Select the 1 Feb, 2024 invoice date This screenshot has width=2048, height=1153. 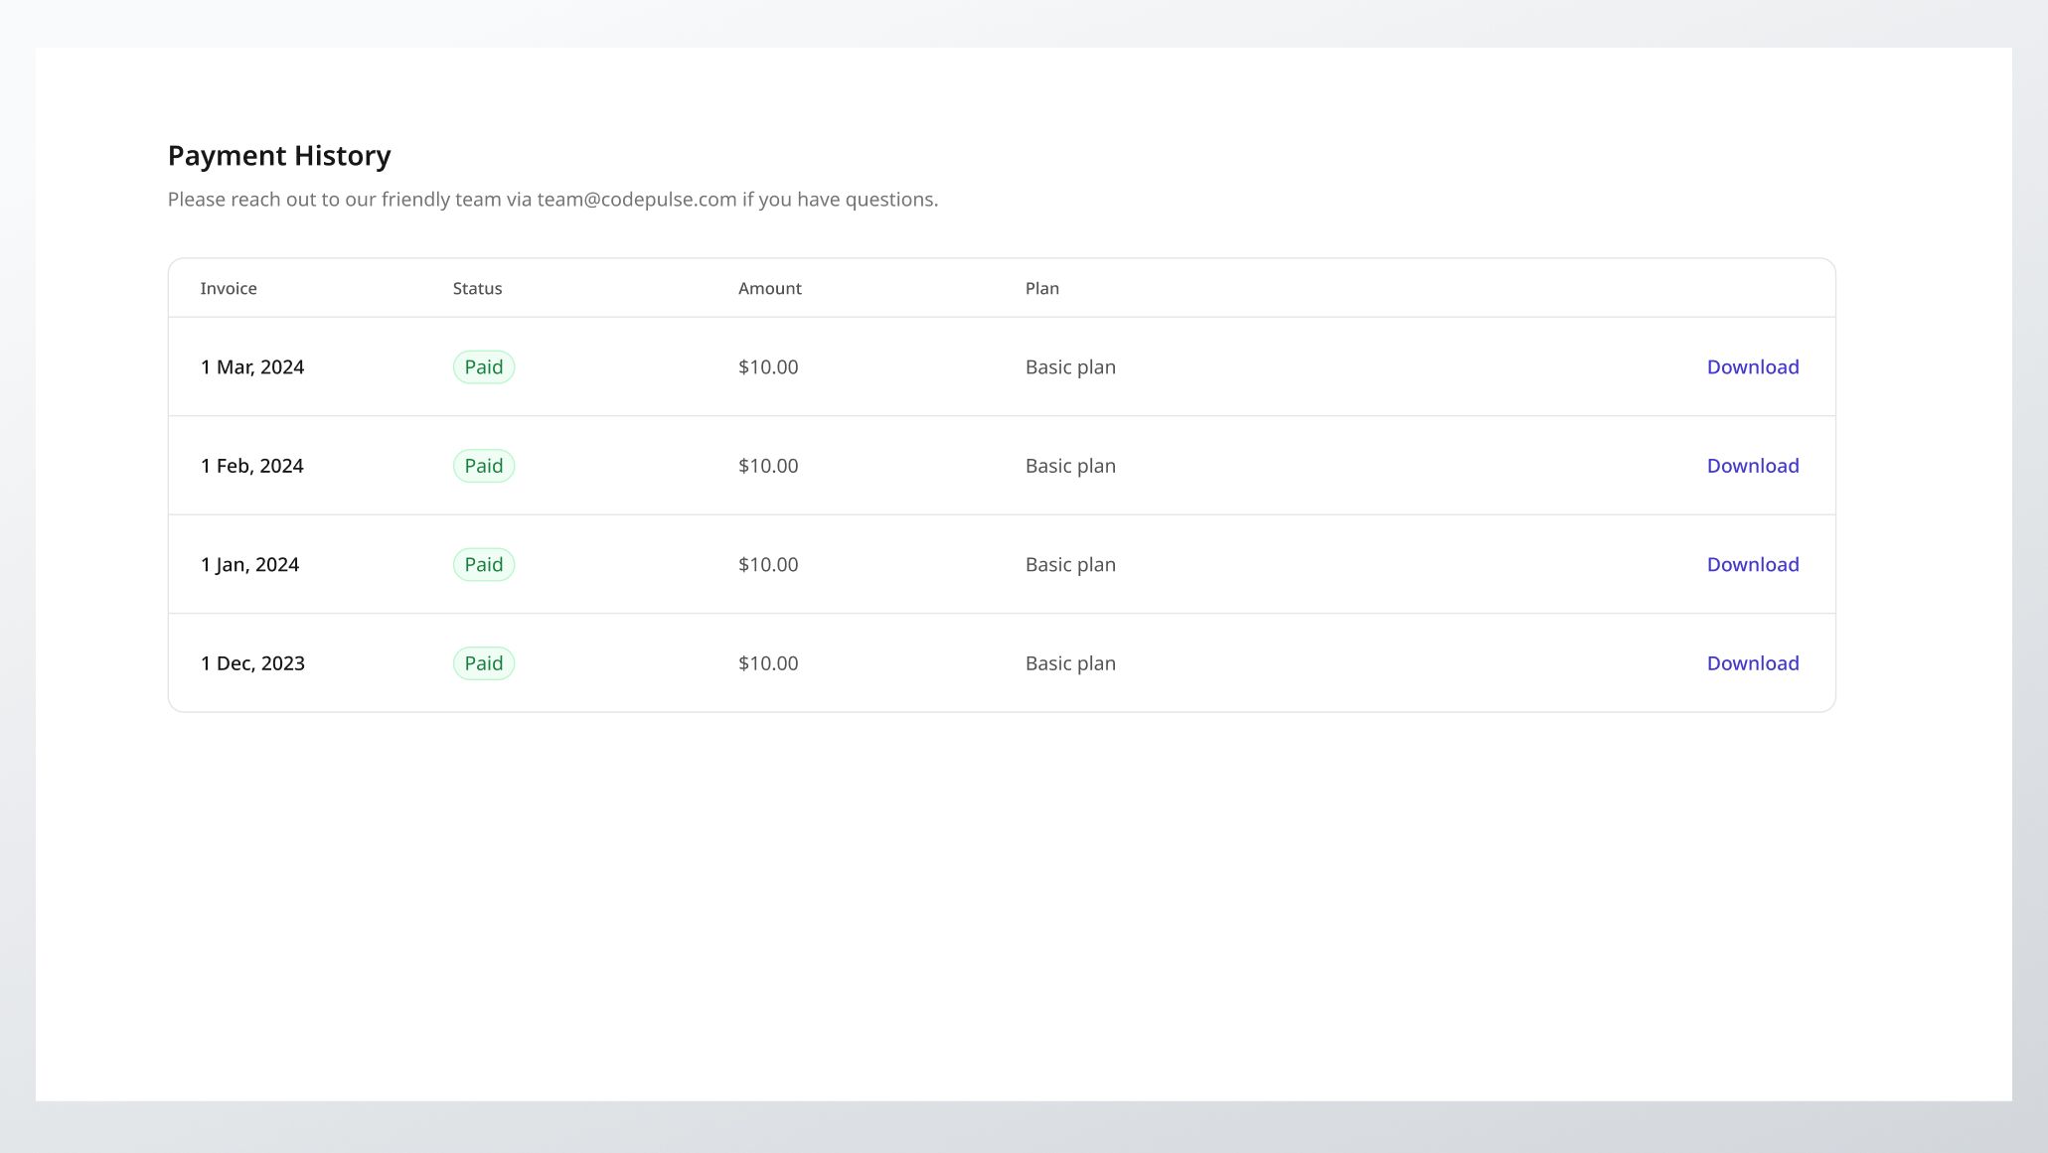[251, 466]
